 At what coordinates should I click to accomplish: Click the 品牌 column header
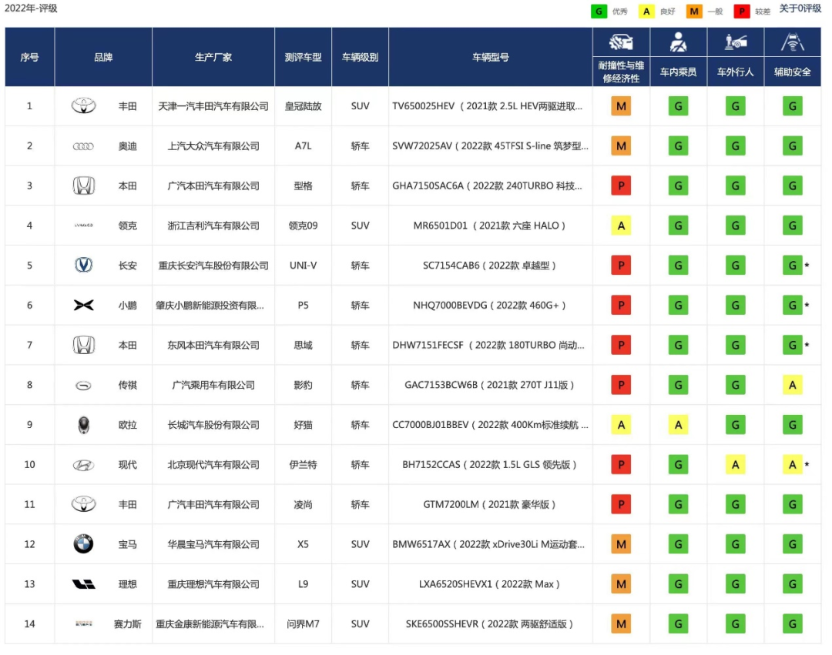pos(103,57)
